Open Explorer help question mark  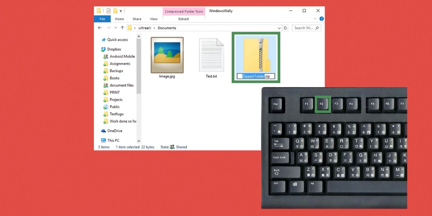pyautogui.click(x=321, y=19)
